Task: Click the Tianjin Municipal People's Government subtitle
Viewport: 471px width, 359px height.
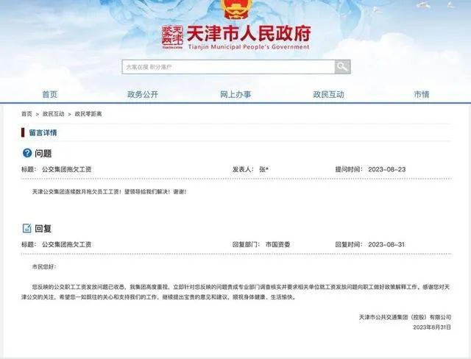Action: tap(249, 47)
